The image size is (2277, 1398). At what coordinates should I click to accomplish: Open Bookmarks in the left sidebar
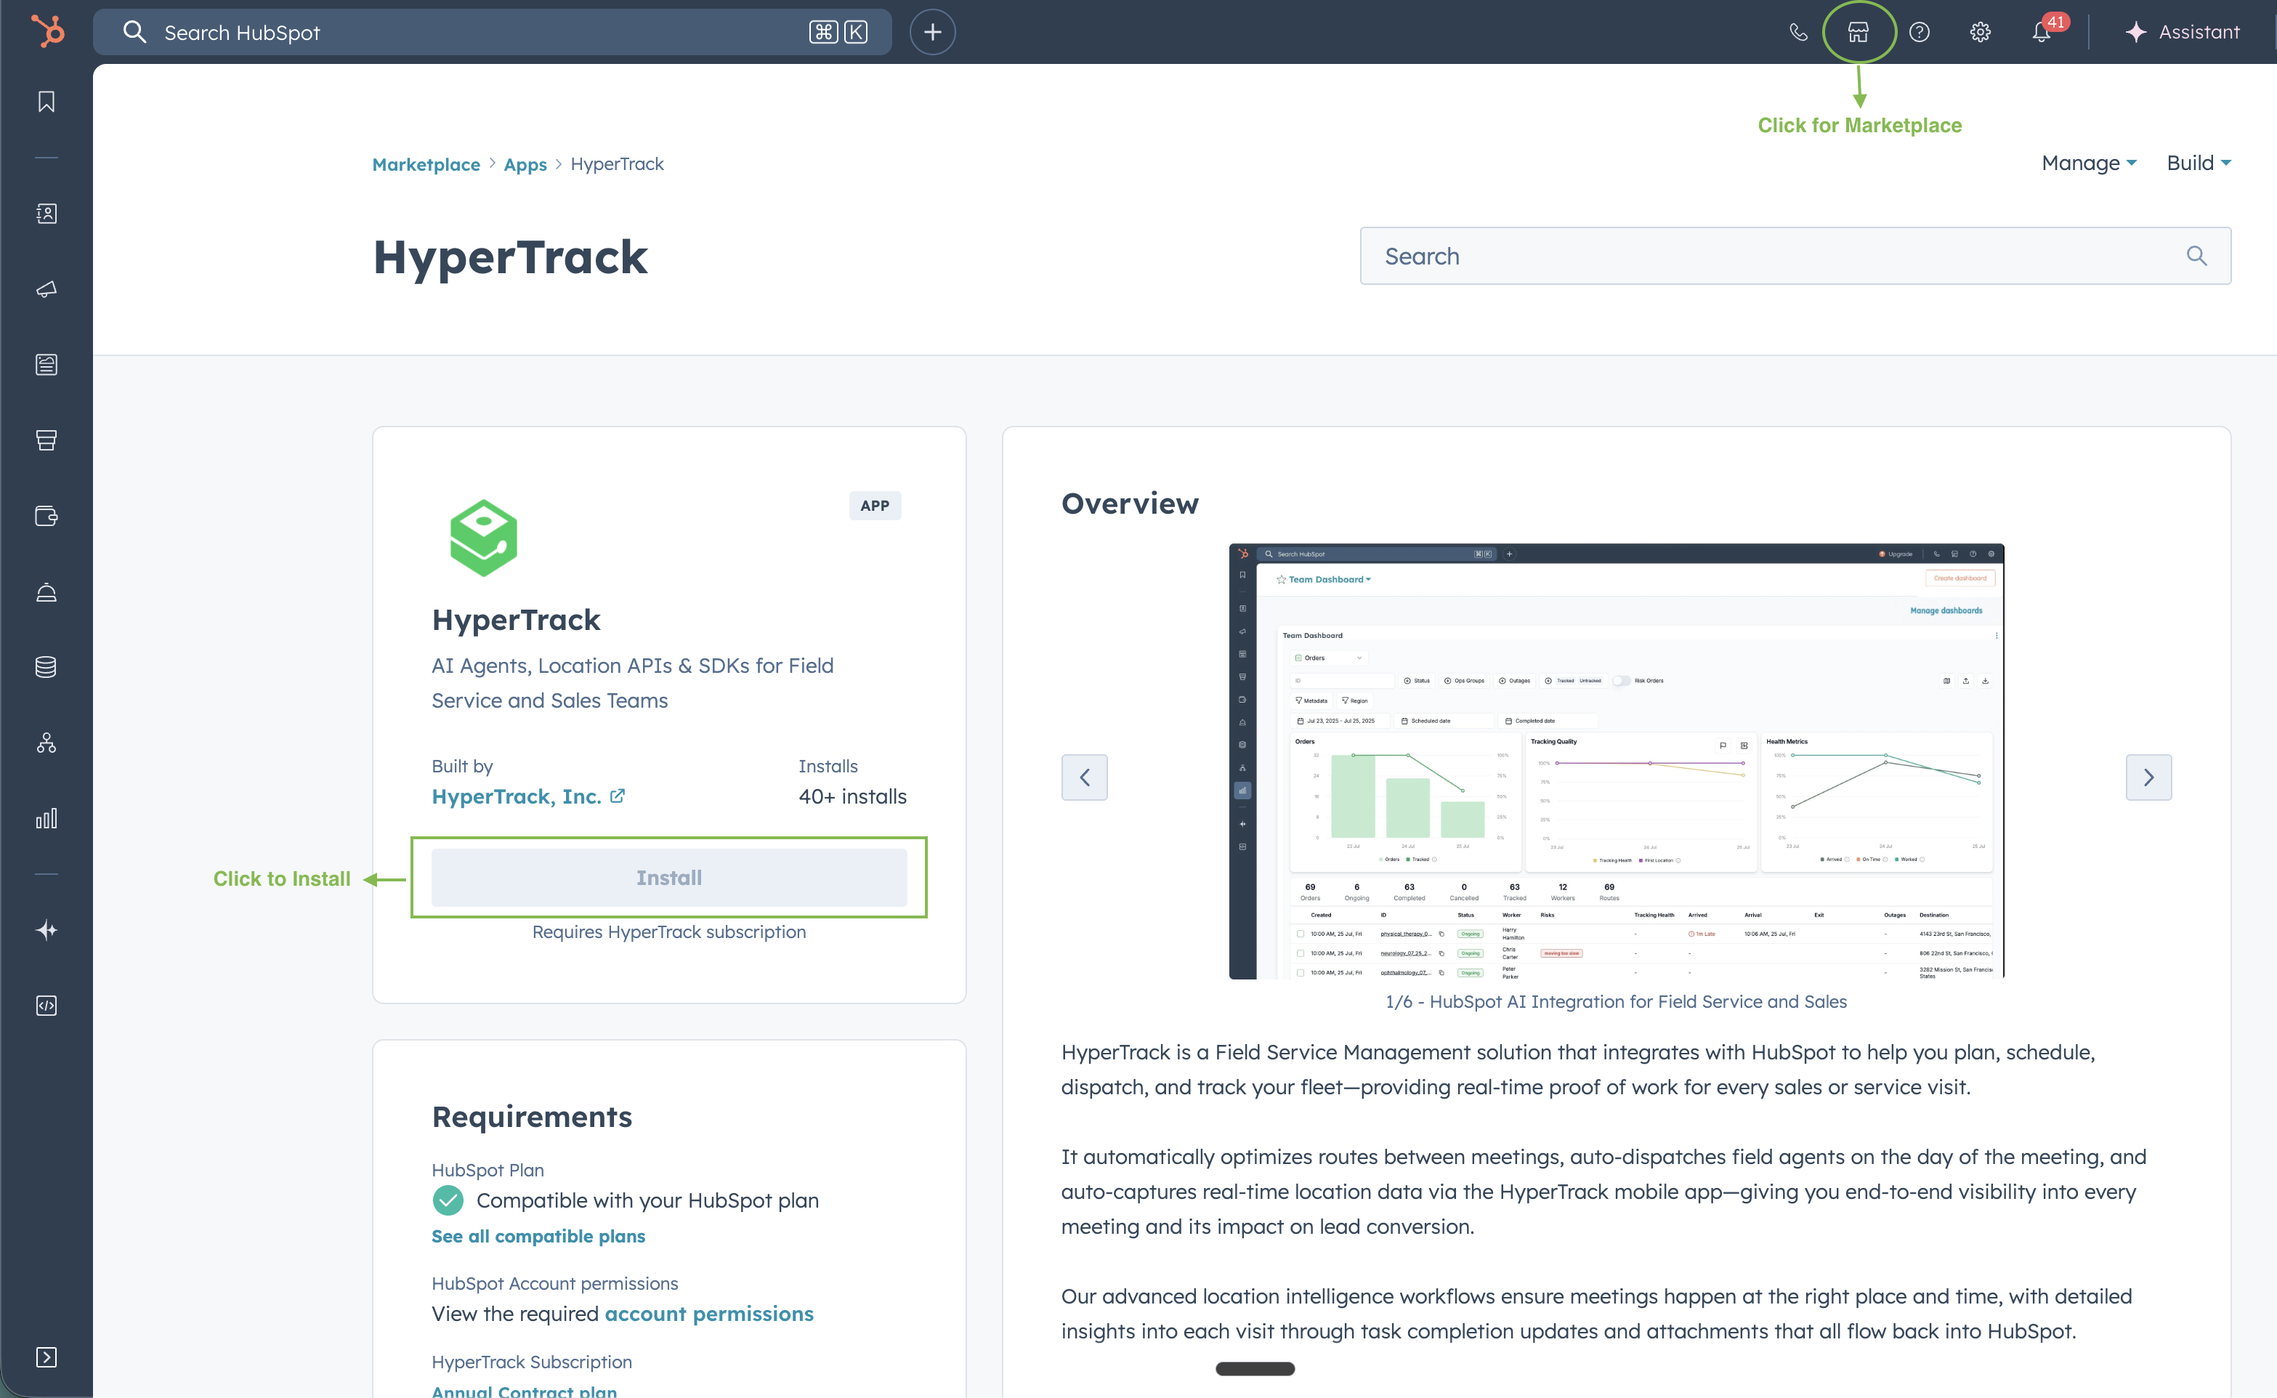click(46, 102)
